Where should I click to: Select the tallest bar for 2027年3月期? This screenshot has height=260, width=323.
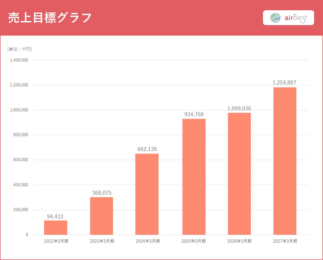[285, 161]
